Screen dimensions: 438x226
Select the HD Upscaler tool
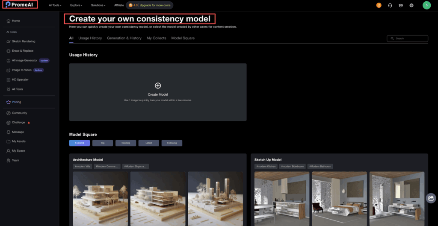pyautogui.click(x=18, y=80)
